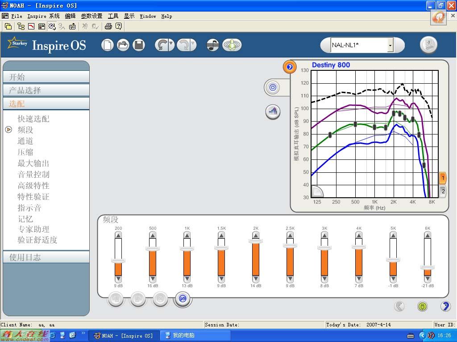Click the NOAH Inspire OS taskbar button
457x342 pixels.
pos(124,335)
